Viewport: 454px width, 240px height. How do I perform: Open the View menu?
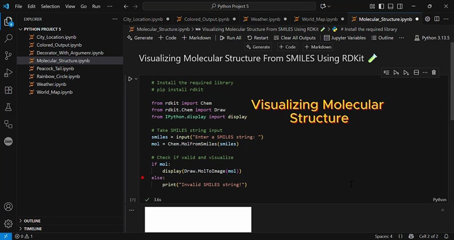tap(70, 6)
